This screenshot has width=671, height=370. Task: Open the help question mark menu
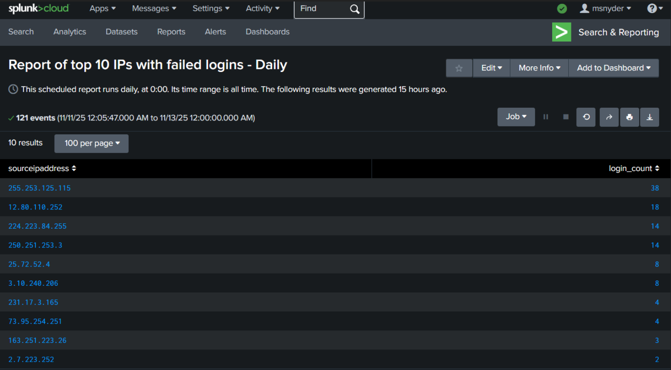pyautogui.click(x=654, y=9)
